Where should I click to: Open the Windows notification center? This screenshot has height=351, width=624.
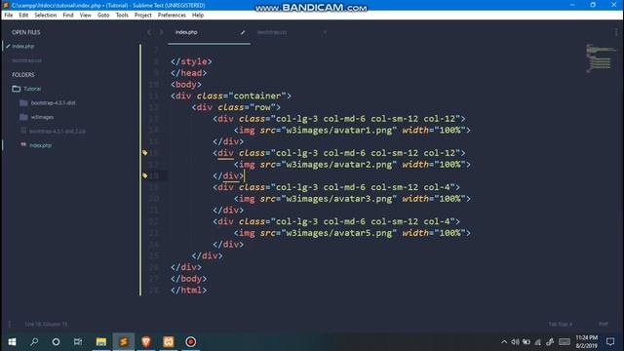coord(610,342)
